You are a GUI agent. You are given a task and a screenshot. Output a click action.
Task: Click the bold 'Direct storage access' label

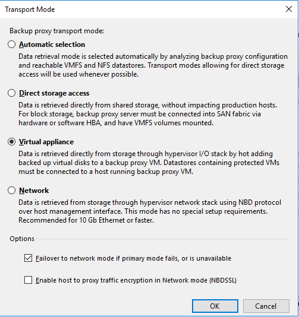pos(54,93)
